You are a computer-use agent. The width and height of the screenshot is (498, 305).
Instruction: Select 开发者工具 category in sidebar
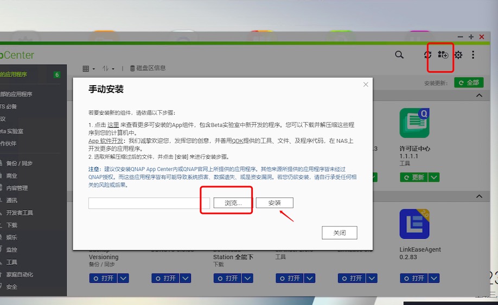pyautogui.click(x=20, y=213)
